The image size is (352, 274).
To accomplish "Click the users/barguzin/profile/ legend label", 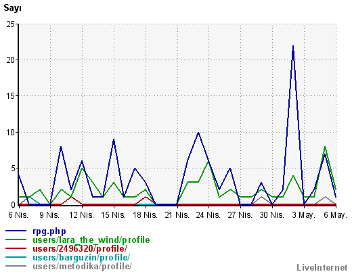I will pos(81,257).
